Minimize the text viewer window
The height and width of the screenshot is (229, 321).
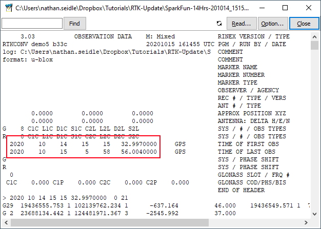[x=262, y=8]
